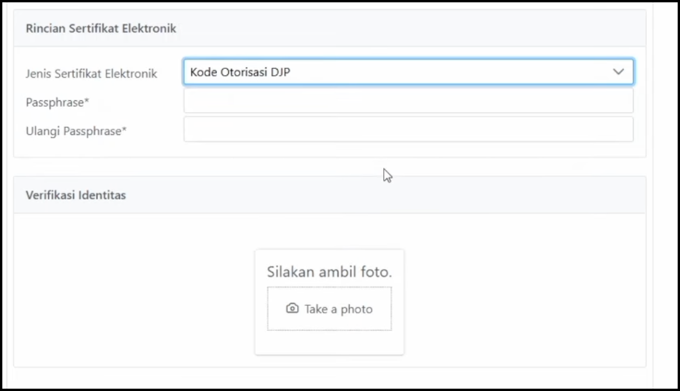Open the Jenis Sertifikat Elektronik combo box

408,72
